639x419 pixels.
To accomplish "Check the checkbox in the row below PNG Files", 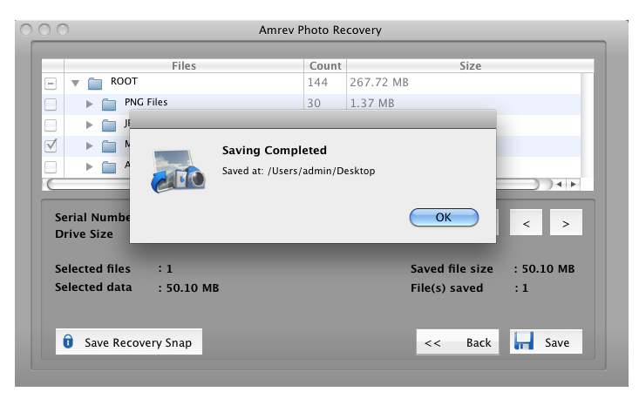I will pos(51,125).
